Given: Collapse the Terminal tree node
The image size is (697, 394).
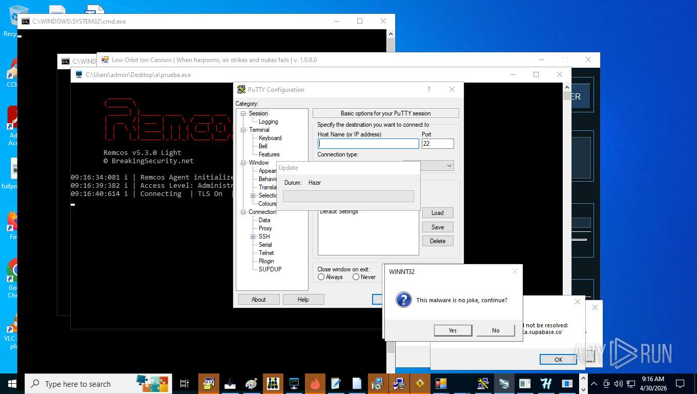Looking at the screenshot, I should coord(243,130).
